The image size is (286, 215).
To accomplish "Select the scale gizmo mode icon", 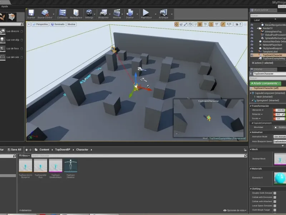I will pos(186,24).
